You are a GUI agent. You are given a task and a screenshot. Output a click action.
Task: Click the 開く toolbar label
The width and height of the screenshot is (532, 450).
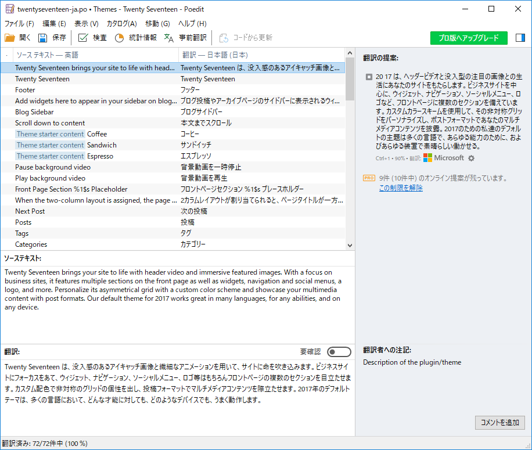(x=25, y=38)
